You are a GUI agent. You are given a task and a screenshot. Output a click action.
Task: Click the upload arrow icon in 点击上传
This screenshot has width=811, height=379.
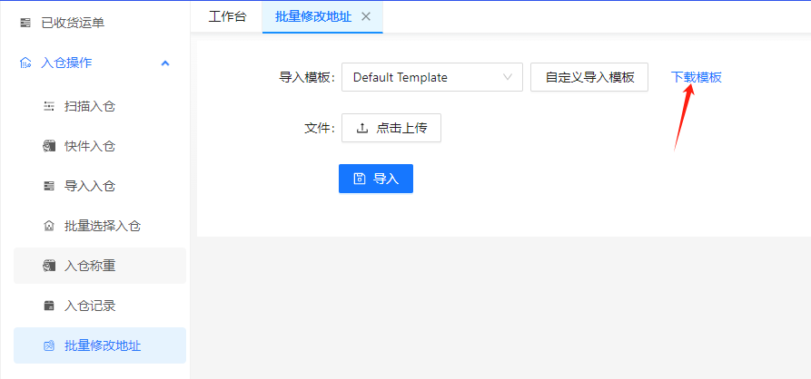(362, 129)
